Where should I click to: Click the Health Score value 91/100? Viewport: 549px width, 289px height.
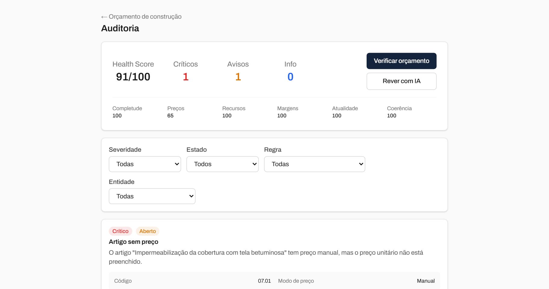pos(133,77)
